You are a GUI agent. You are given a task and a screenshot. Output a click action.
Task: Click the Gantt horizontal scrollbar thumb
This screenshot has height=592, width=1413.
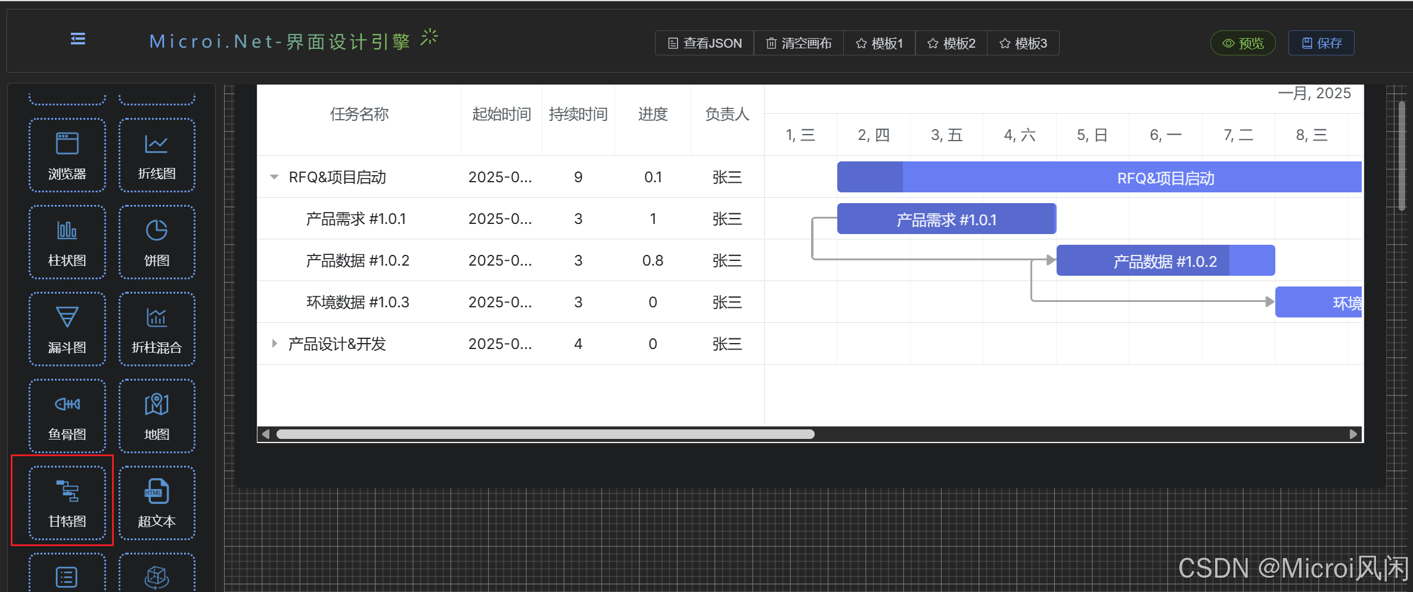pyautogui.click(x=545, y=434)
